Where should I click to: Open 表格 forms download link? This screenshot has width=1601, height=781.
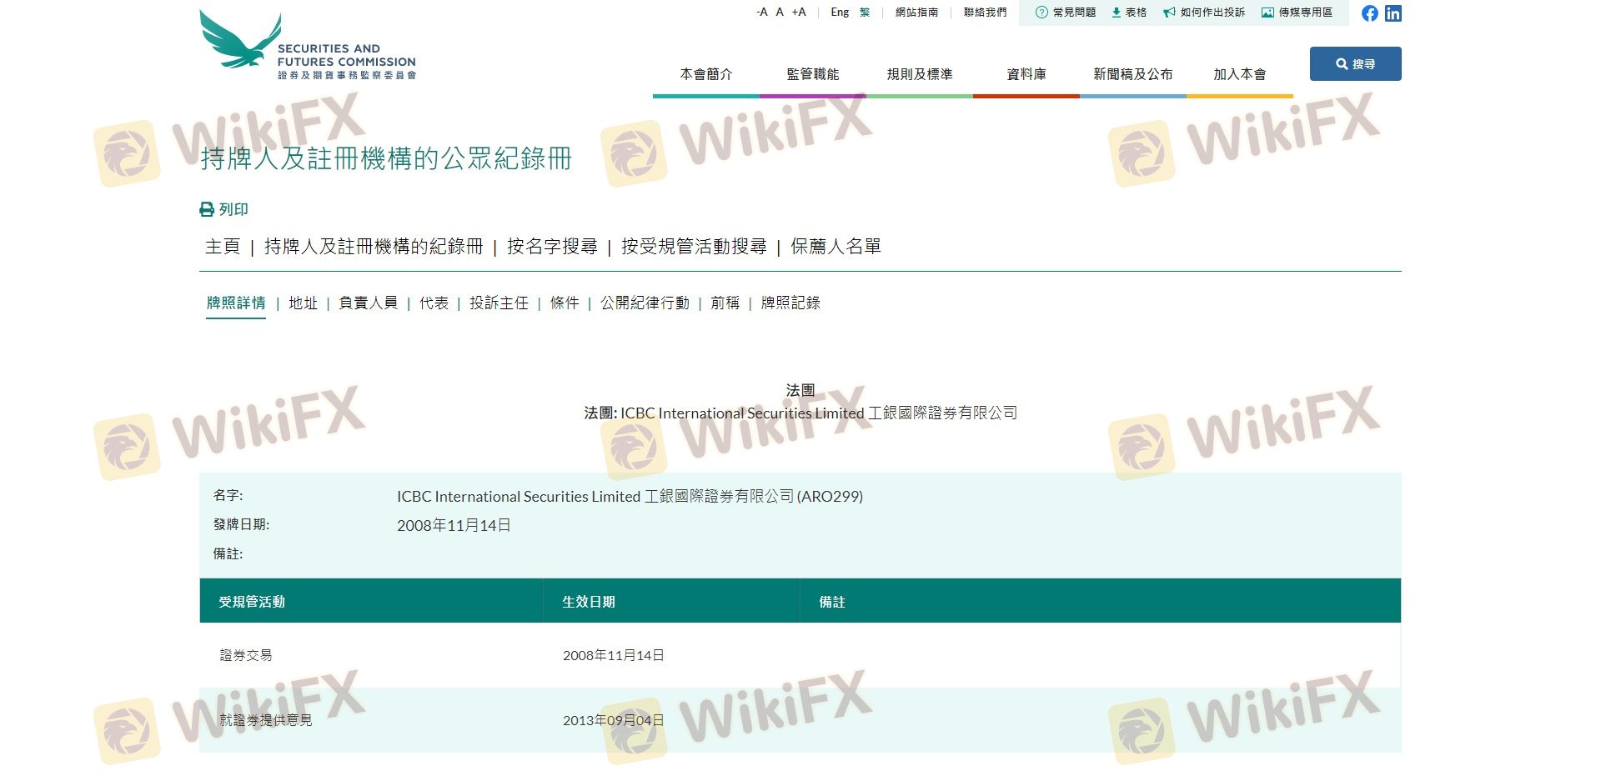click(1129, 13)
